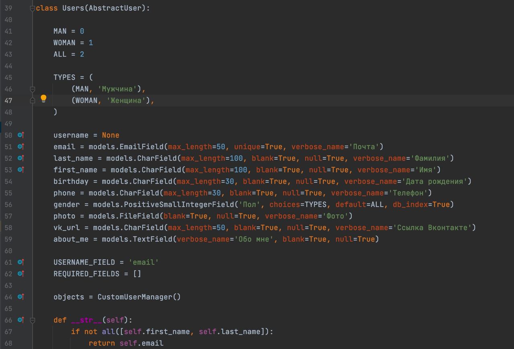This screenshot has width=514, height=349.
Task: Click the 'Мужчина' string literal
Action: tap(117, 89)
